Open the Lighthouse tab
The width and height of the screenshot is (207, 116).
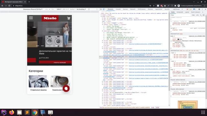click(176, 9)
